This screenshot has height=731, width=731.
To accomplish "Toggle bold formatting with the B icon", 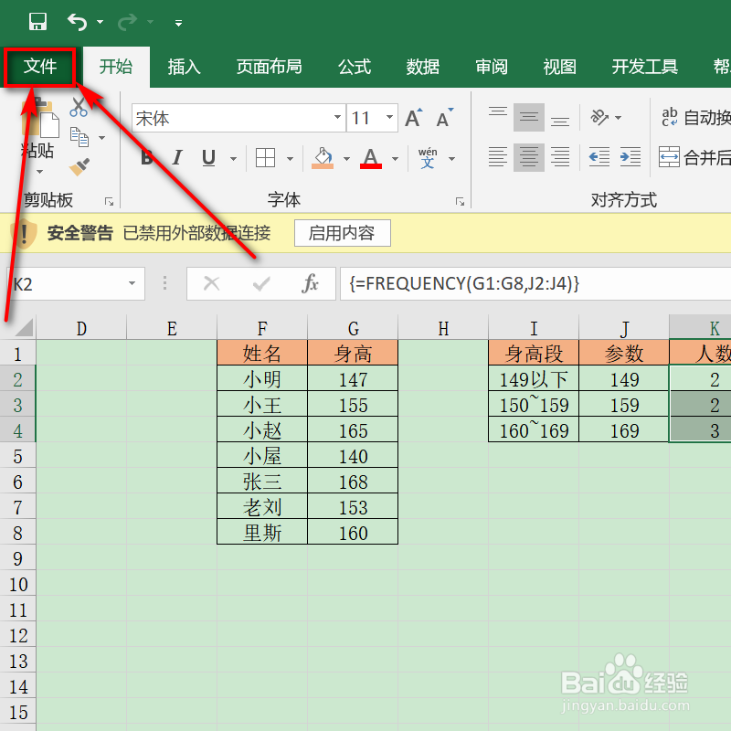I will pos(146,157).
